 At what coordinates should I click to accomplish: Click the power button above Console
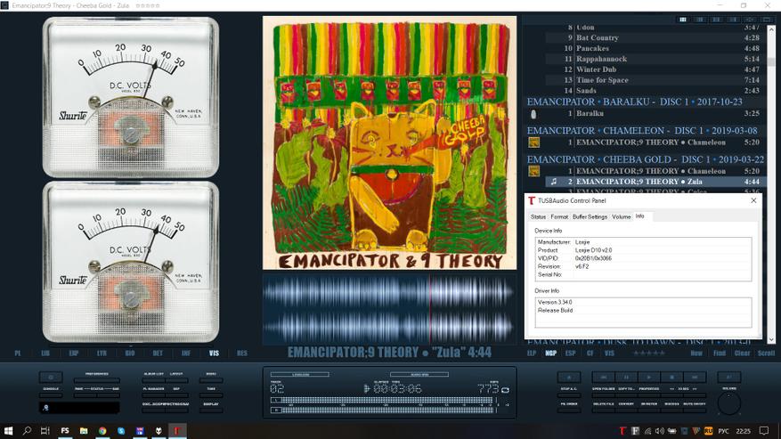click(x=52, y=378)
